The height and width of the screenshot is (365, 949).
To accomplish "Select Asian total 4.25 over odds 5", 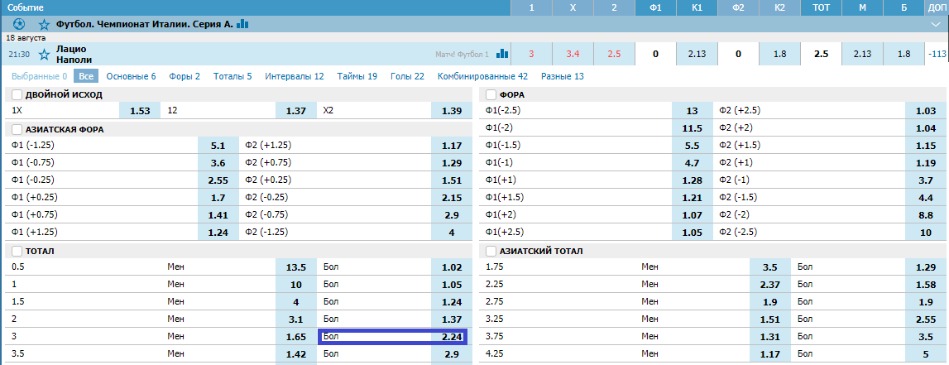I will pyautogui.click(x=926, y=353).
